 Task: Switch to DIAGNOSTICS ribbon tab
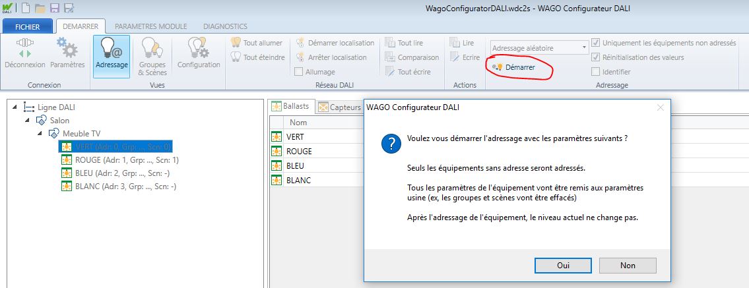226,26
